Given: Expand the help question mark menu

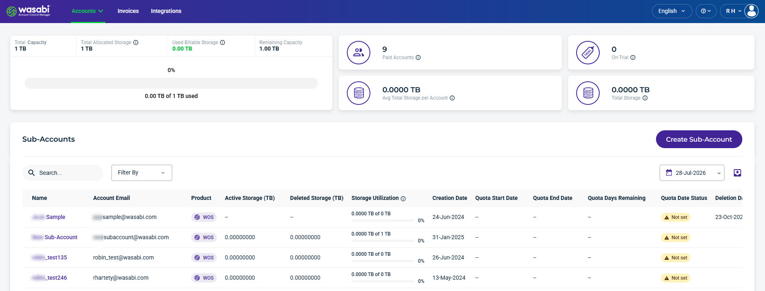Looking at the screenshot, I should [x=706, y=11].
